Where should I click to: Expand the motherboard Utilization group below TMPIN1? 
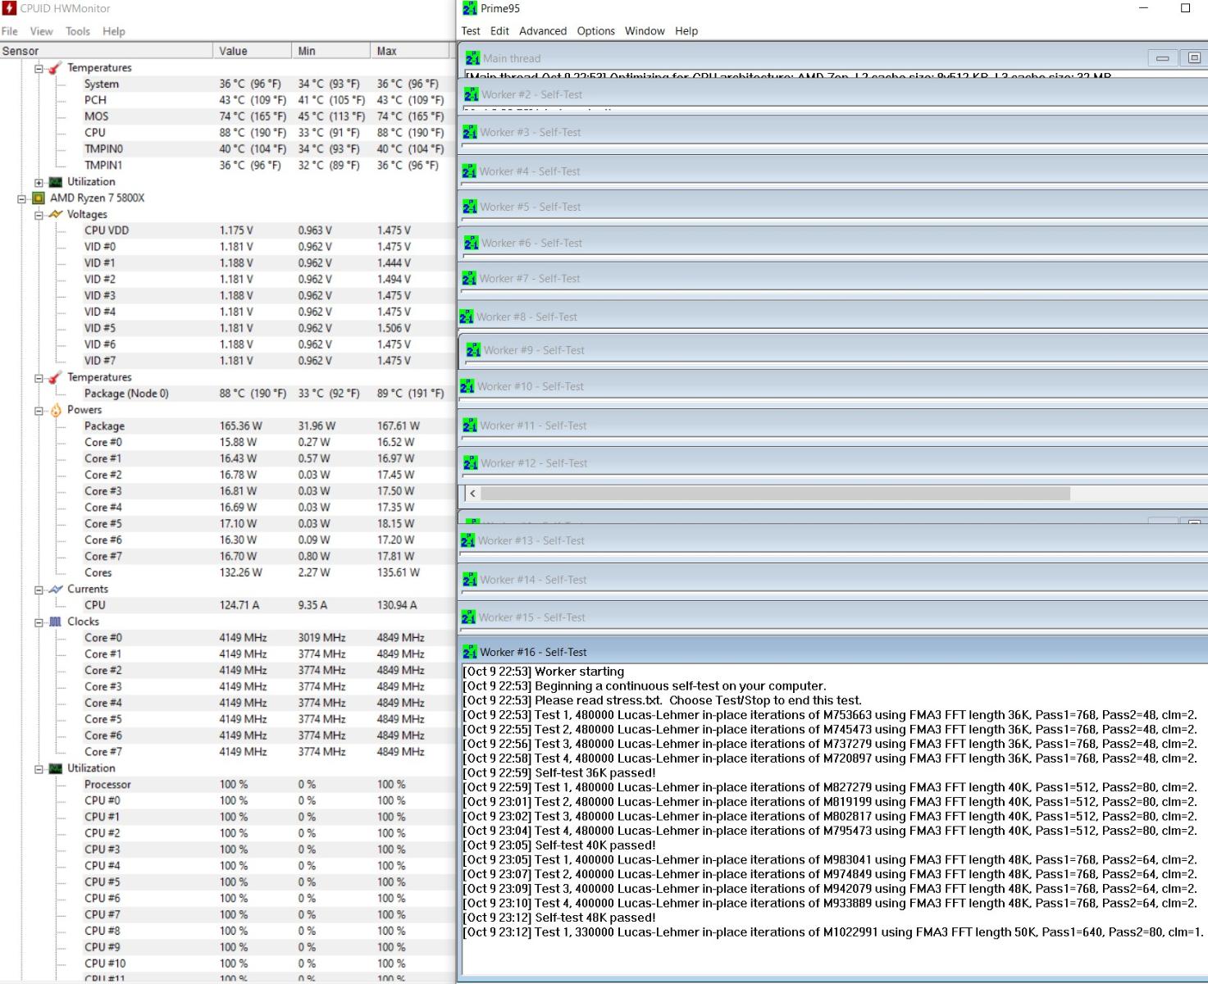pos(39,182)
